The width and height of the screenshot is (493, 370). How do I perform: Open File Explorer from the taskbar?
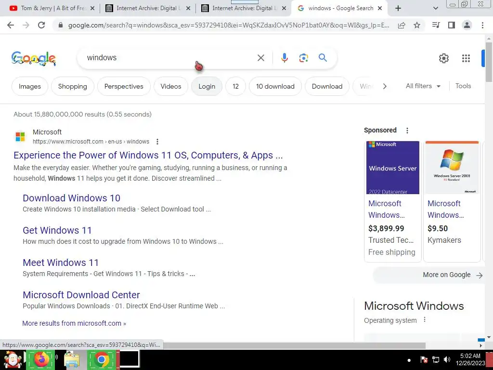(71, 359)
